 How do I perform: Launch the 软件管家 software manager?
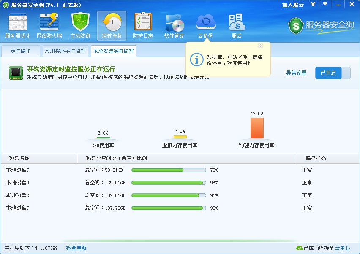174,26
